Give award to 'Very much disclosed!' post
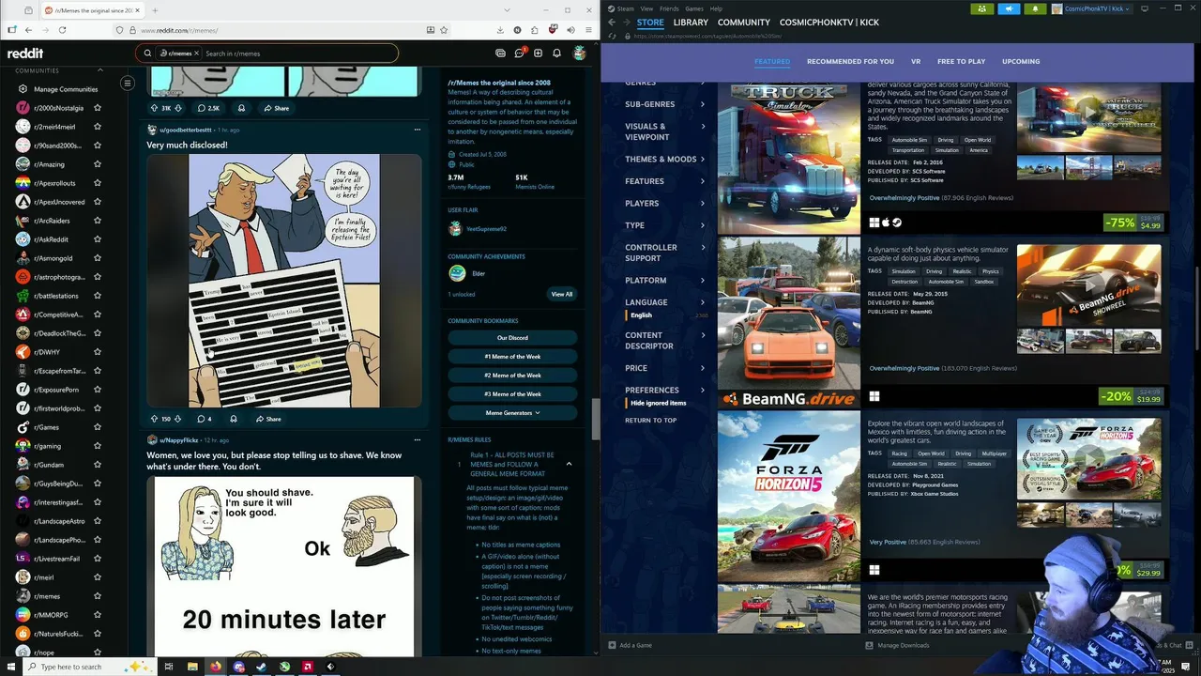Viewport: 1201px width, 676px height. click(234, 419)
